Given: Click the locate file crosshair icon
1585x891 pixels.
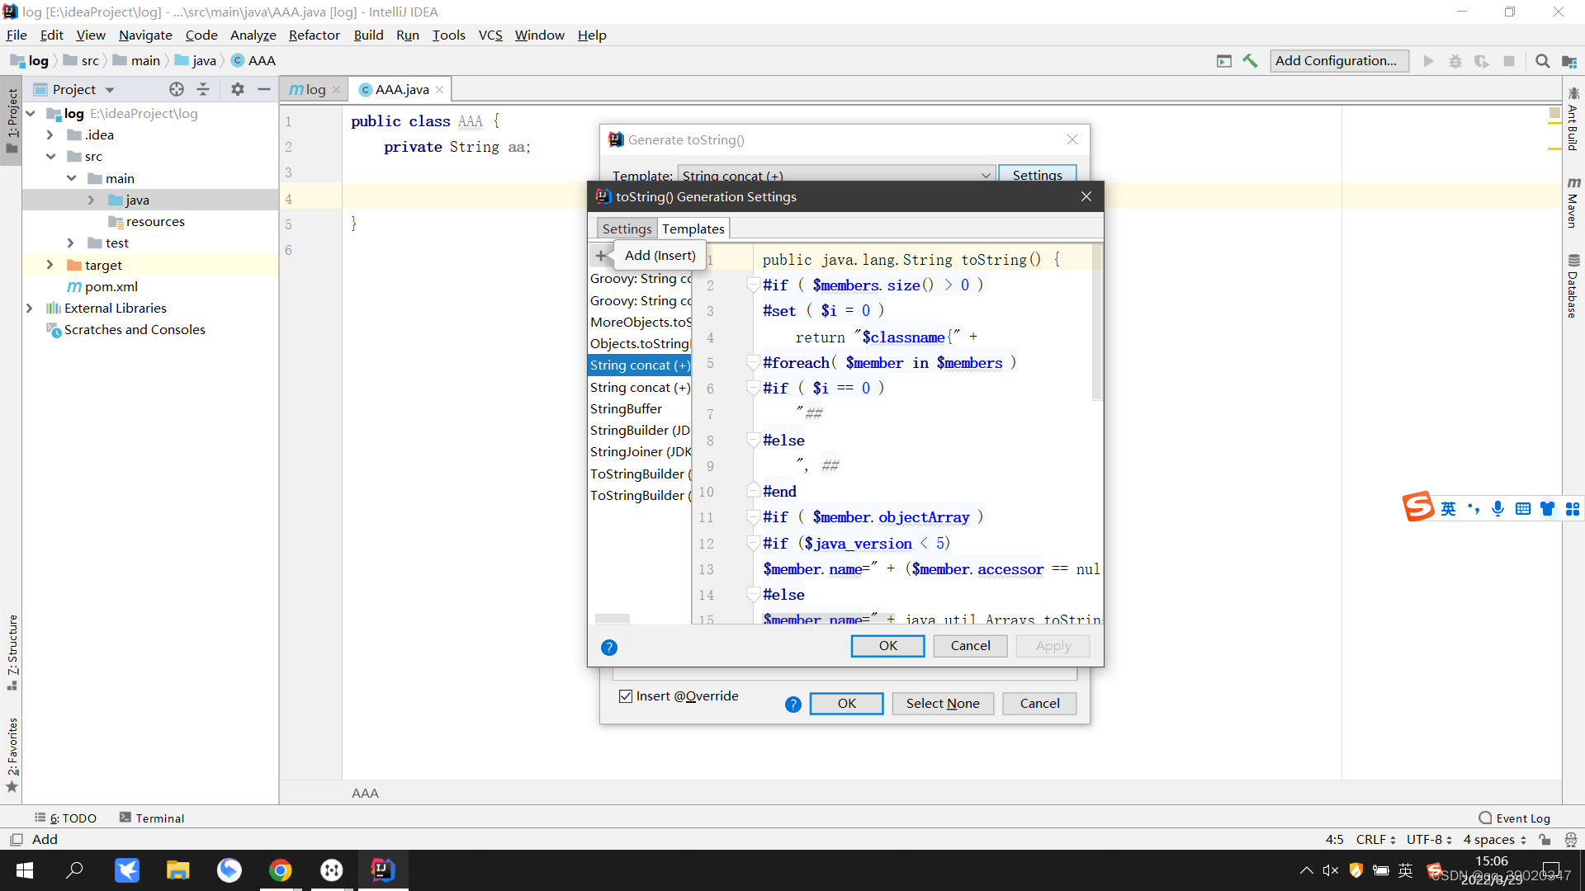Looking at the screenshot, I should [x=176, y=89].
